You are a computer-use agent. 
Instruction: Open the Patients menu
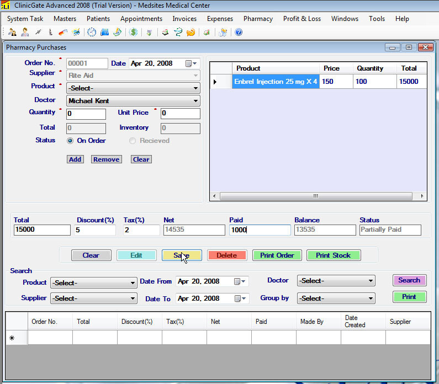[x=98, y=19]
